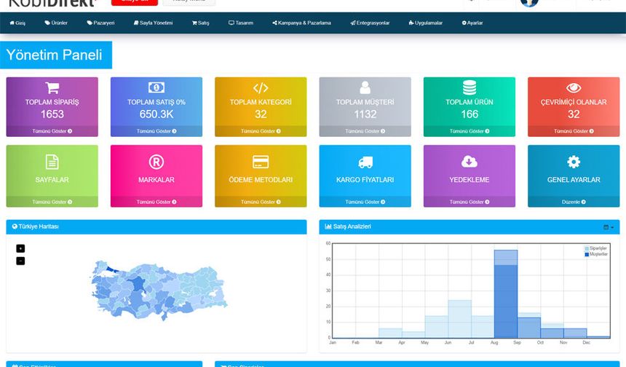Viewport: 626px width, 367px height.
Task: Click Tümünü Göster on Yedekleme card
Action: [x=469, y=202]
